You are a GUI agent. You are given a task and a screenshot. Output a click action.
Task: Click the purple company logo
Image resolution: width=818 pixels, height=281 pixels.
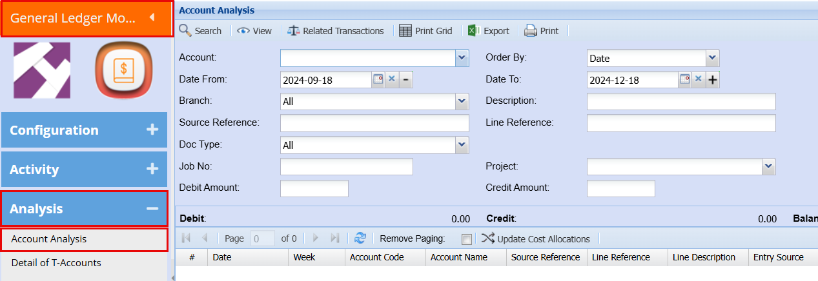[x=42, y=70]
